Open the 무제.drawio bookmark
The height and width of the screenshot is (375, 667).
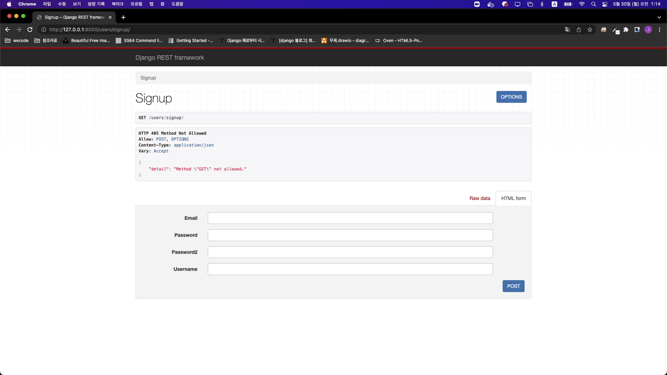coord(345,40)
